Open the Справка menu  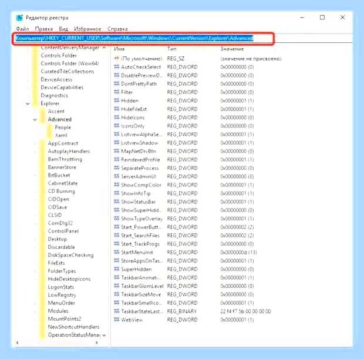pos(117,29)
